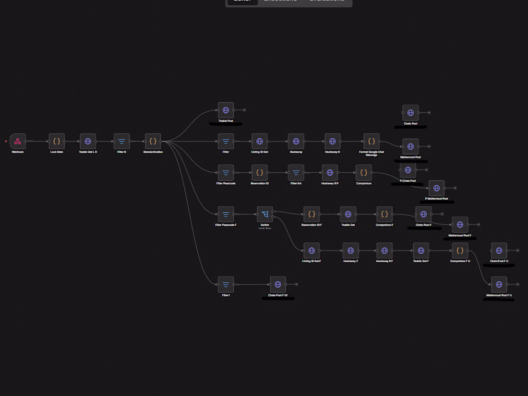528x396 pixels.
Task: Open the Filter D node
Action: click(x=121, y=142)
